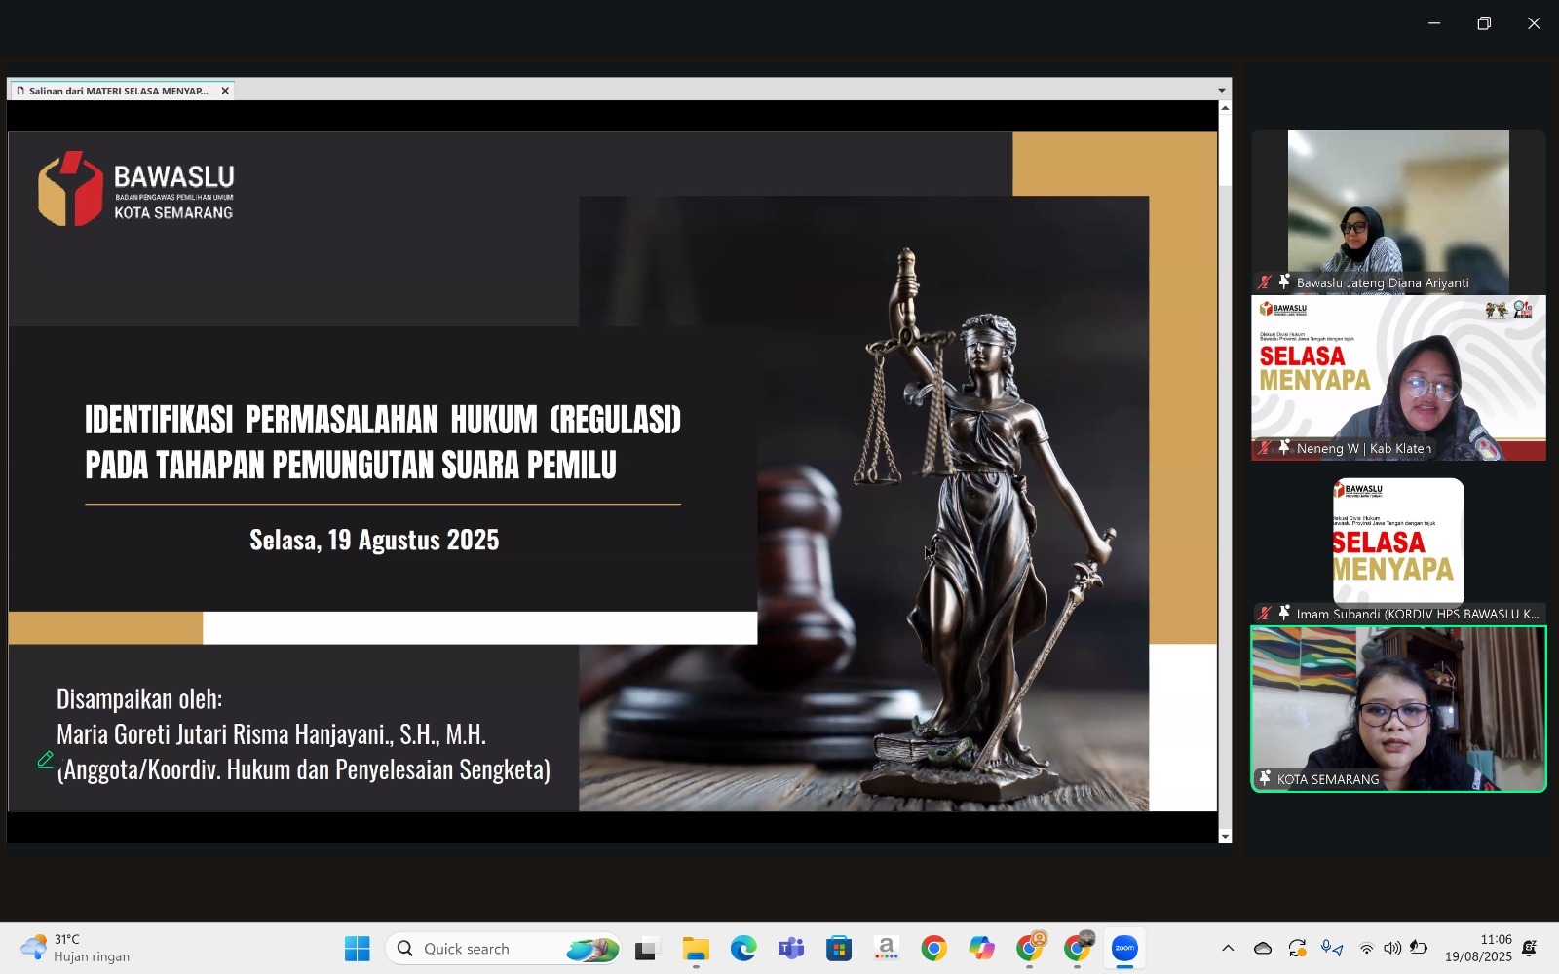Click the volume icon in the system tray
The height and width of the screenshot is (974, 1559).
click(x=1393, y=948)
